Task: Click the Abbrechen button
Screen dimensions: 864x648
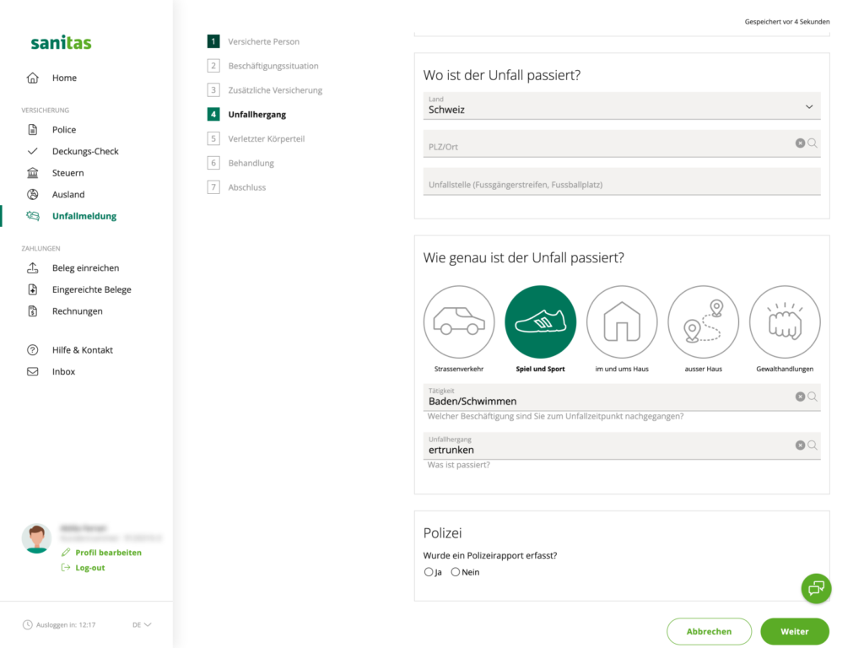Action: (709, 631)
